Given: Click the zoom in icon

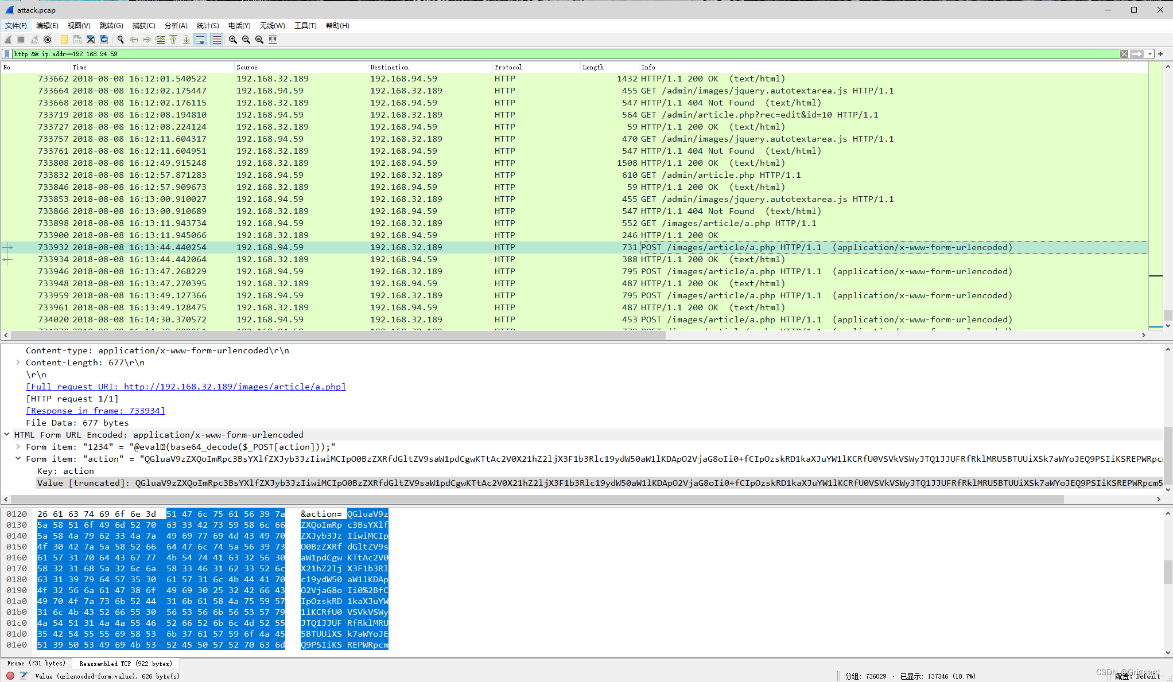Looking at the screenshot, I should tap(233, 40).
